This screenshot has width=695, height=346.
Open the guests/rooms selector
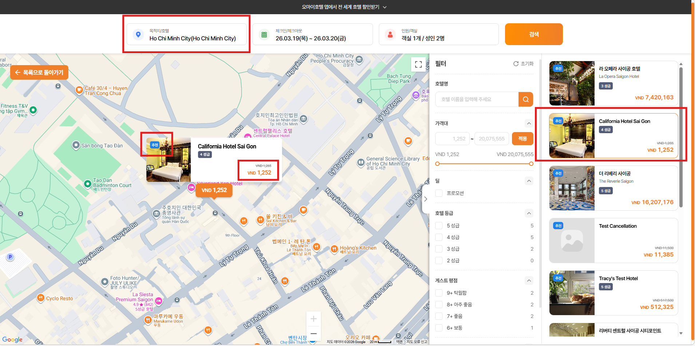click(x=438, y=34)
